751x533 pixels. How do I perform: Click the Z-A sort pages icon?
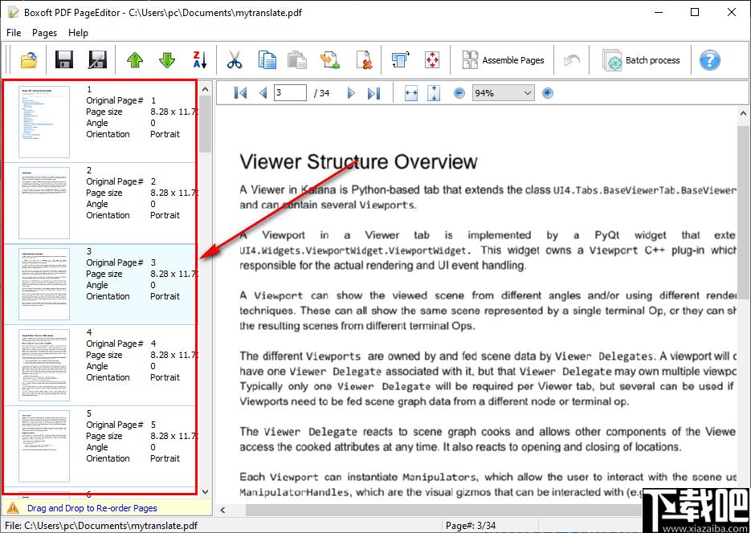point(199,60)
